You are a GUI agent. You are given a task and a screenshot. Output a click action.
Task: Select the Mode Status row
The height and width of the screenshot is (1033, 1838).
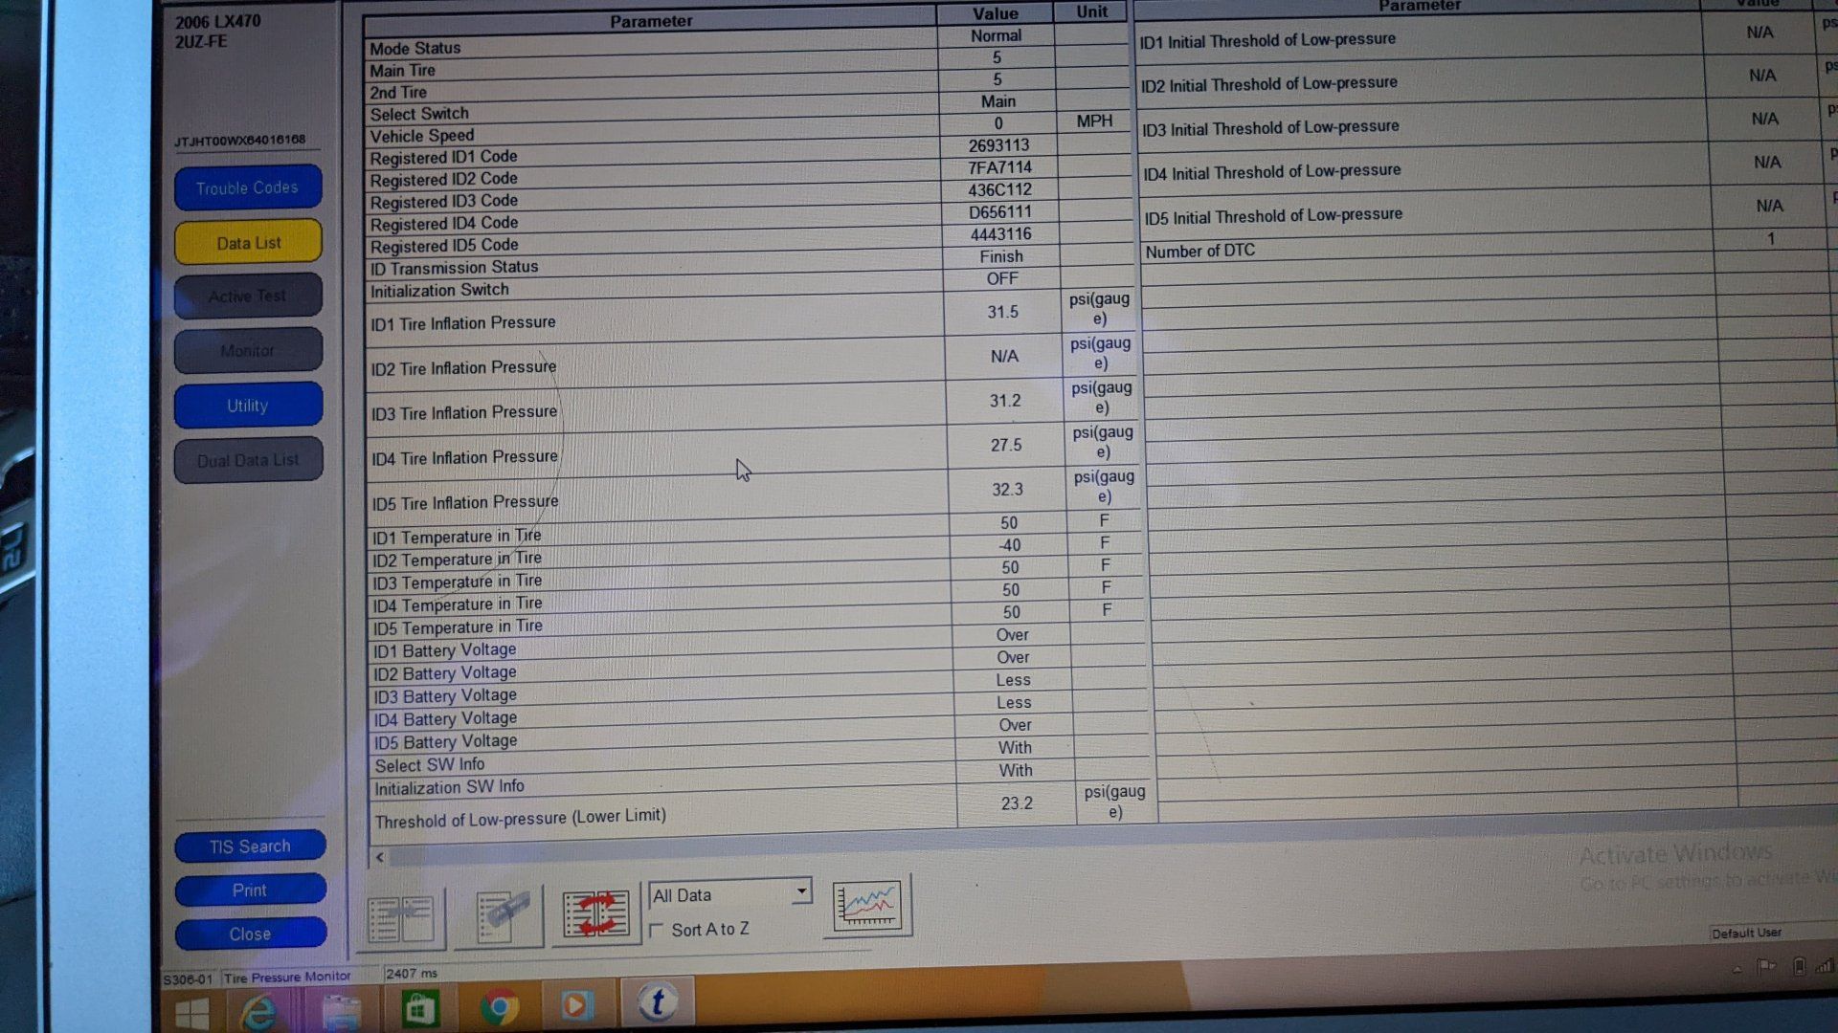pyautogui.click(x=746, y=41)
